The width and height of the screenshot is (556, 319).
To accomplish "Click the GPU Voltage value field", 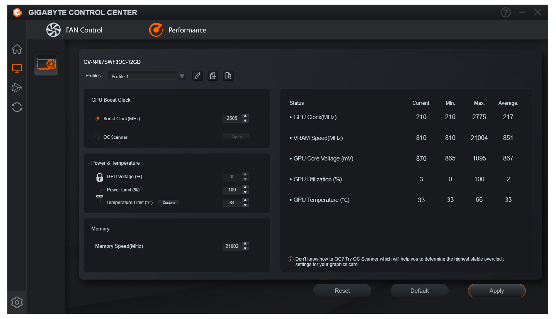I will [x=232, y=177].
